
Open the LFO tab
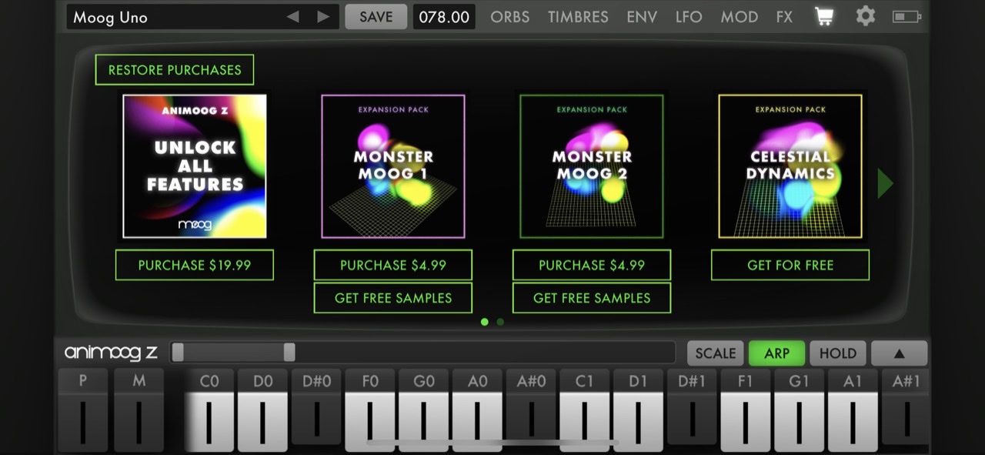pyautogui.click(x=689, y=17)
